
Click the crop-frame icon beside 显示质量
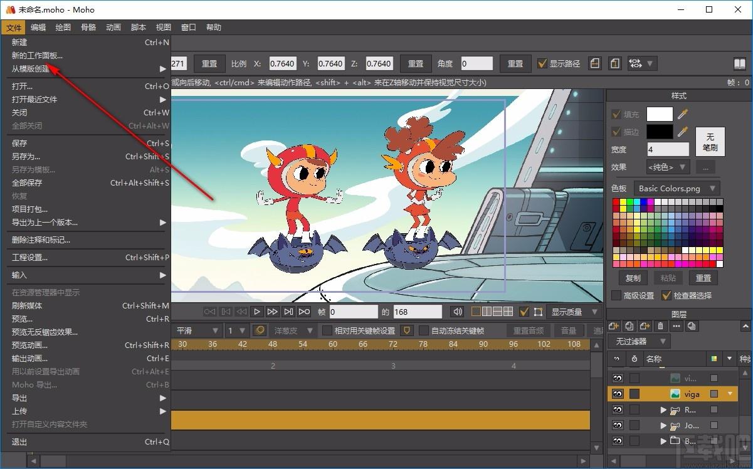[538, 312]
